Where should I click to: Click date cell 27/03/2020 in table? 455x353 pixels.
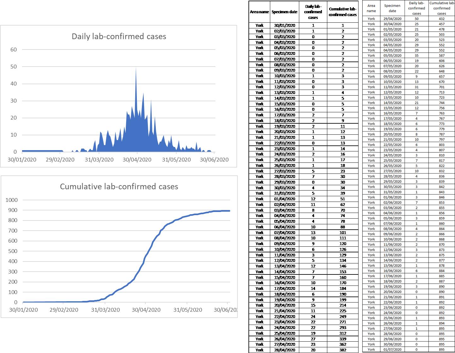point(285,171)
